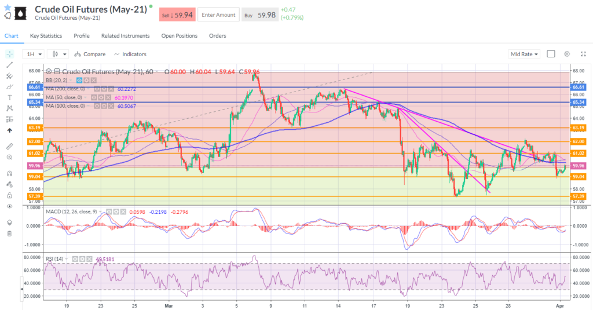The width and height of the screenshot is (593, 310).
Task: Activate the zoom in tool
Action: point(9,157)
